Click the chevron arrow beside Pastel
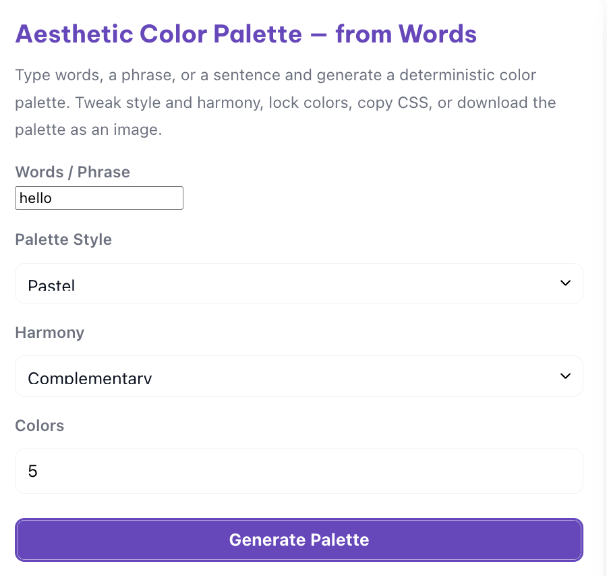The width and height of the screenshot is (607, 576). tap(565, 283)
